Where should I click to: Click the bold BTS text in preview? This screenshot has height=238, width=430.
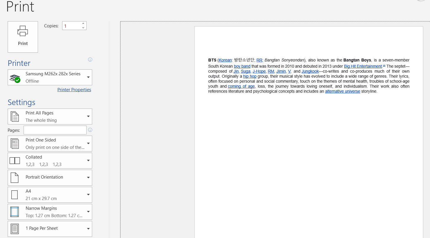coord(212,60)
